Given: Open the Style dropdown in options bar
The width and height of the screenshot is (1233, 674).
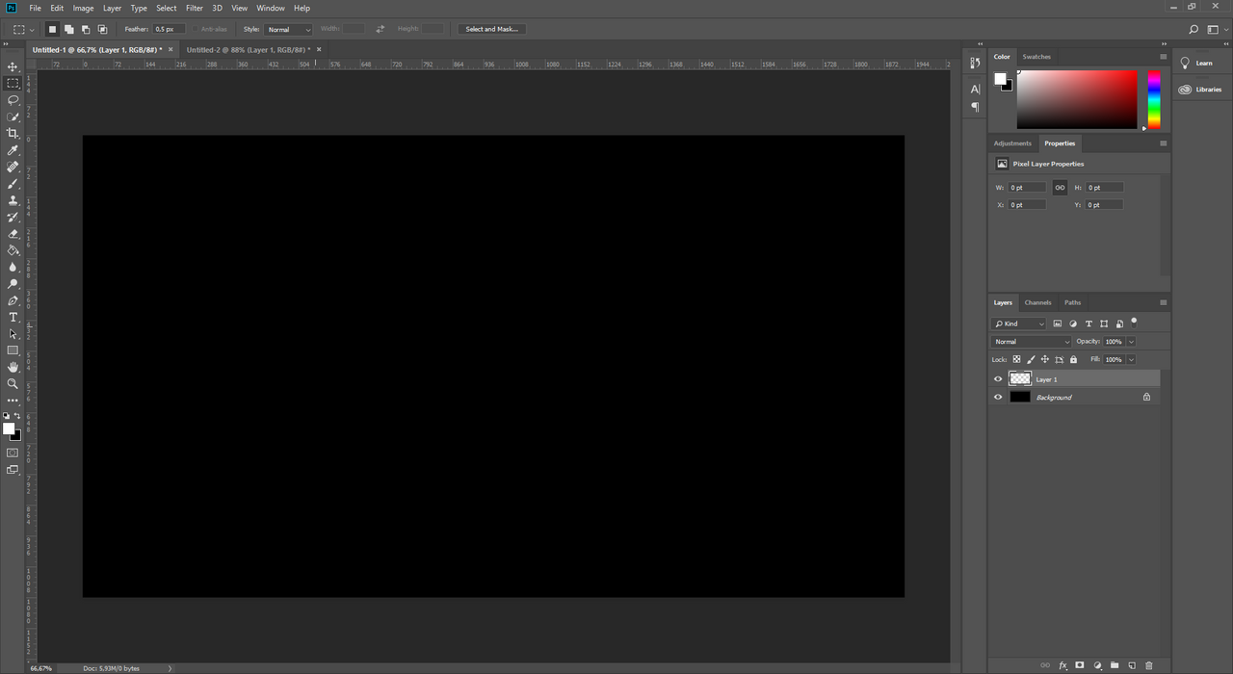Looking at the screenshot, I should pos(288,29).
